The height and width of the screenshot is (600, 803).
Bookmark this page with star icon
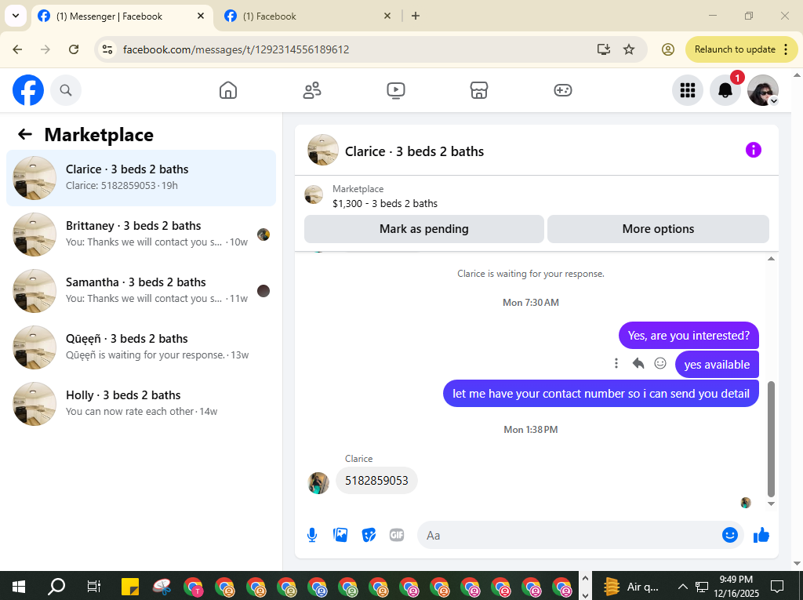tap(629, 49)
